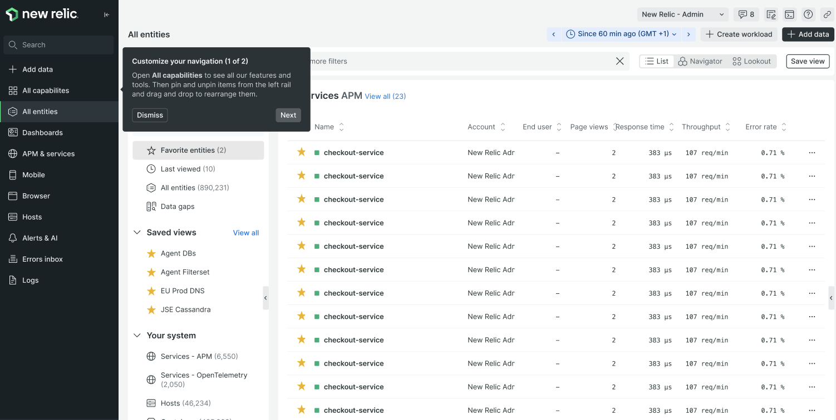Screen dimensions: 836x420
Task: Open Dashboards in the left navigation
Action: pyautogui.click(x=42, y=133)
